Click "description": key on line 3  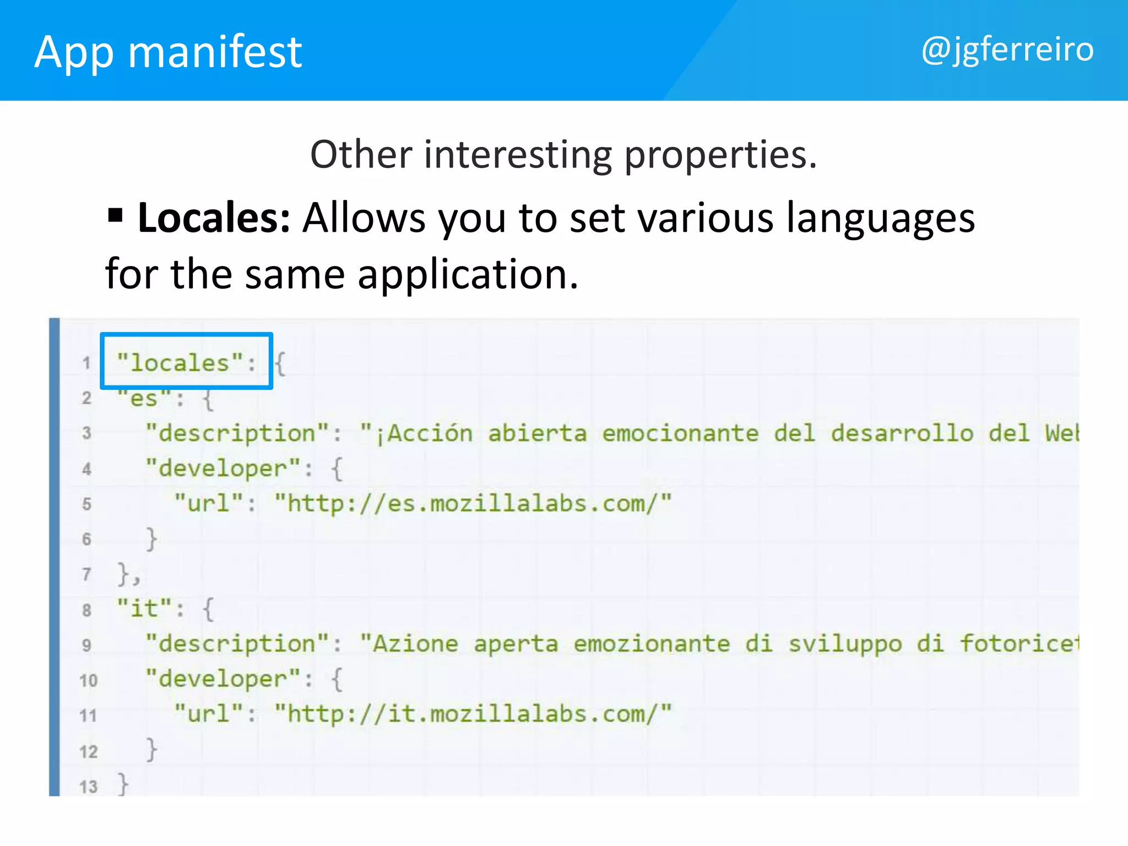(x=243, y=433)
